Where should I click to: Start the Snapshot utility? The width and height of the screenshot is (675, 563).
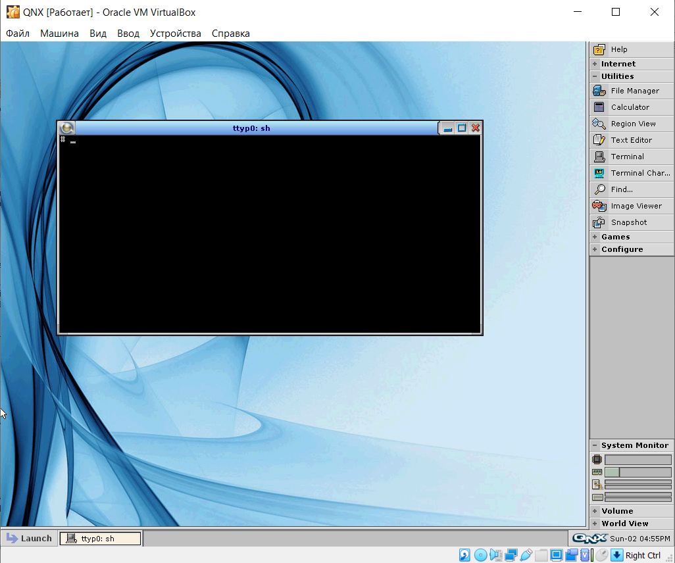pyautogui.click(x=631, y=222)
